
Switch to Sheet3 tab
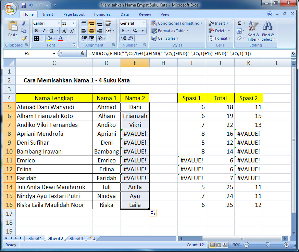(x=76, y=238)
